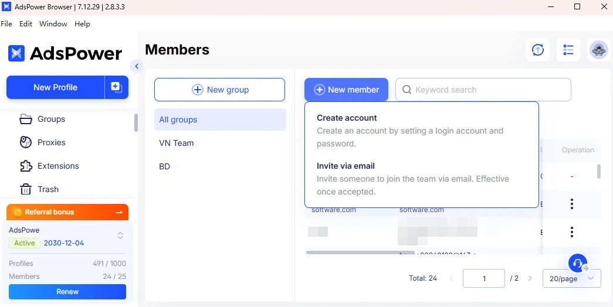613x307 pixels.
Task: Click the Members 24 / 25 count
Action: coord(114,277)
